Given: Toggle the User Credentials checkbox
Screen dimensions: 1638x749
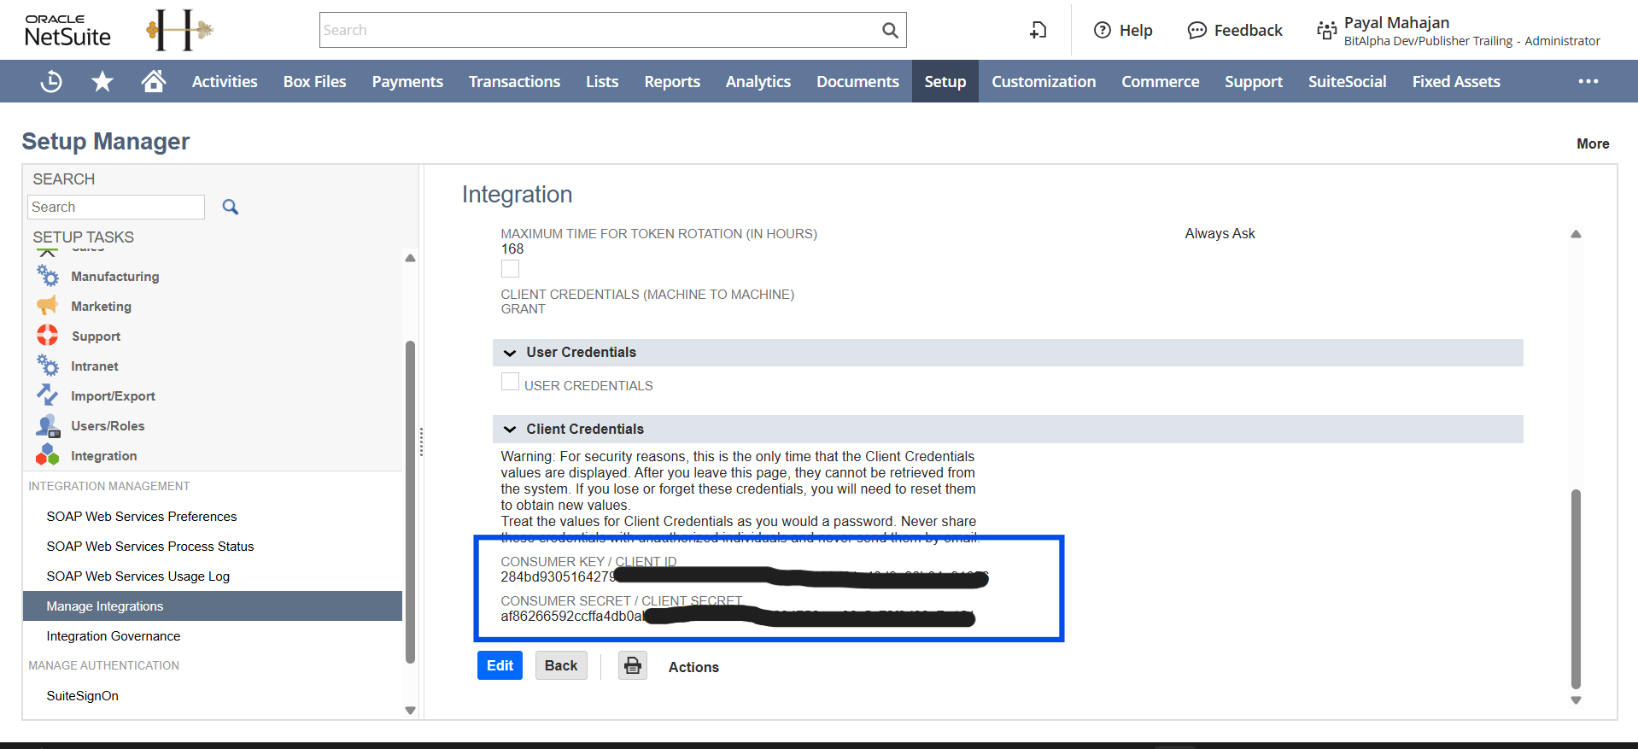Looking at the screenshot, I should point(510,382).
